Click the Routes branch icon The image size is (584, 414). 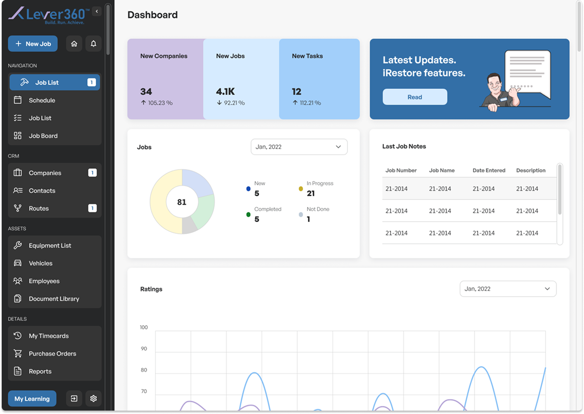18,208
